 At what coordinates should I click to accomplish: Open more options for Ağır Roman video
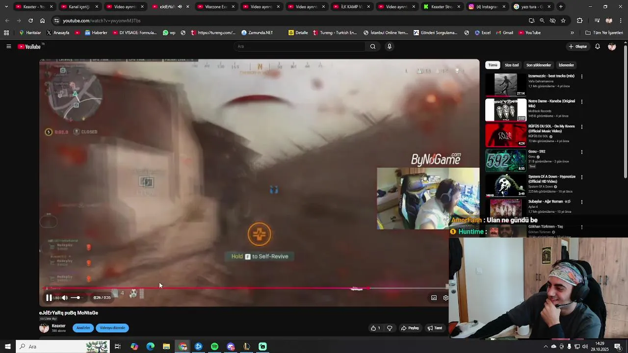pos(582,202)
